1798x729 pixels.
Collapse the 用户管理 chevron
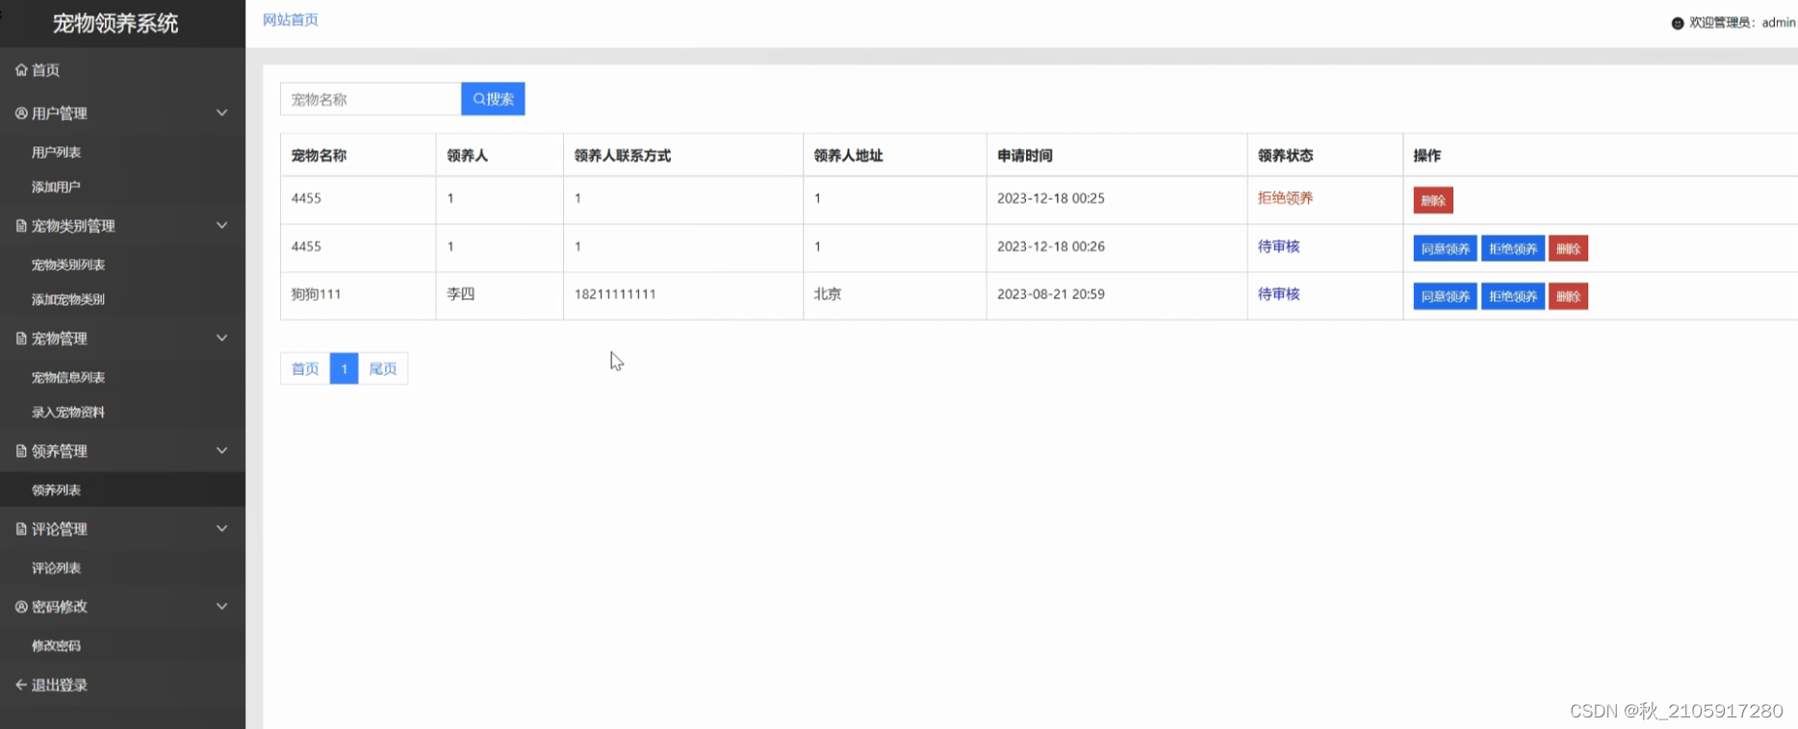(x=221, y=113)
